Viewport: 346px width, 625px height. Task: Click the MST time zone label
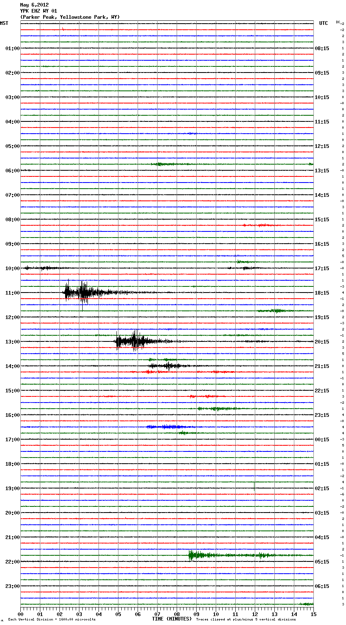4,23
